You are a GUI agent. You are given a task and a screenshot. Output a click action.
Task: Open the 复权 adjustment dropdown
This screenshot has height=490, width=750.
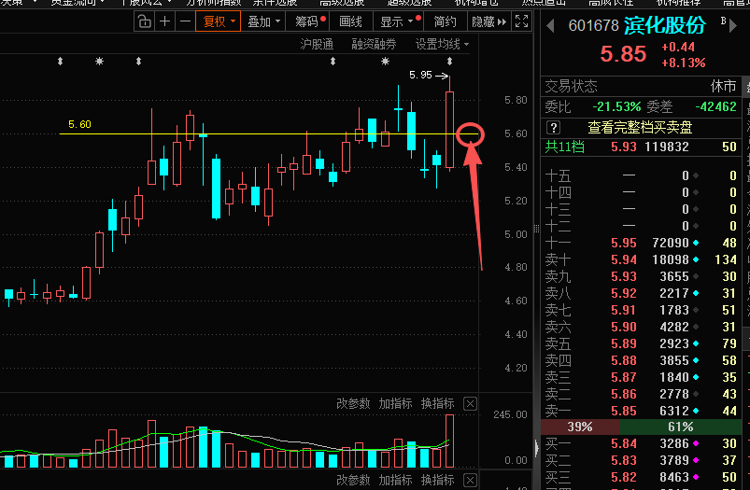tap(219, 21)
